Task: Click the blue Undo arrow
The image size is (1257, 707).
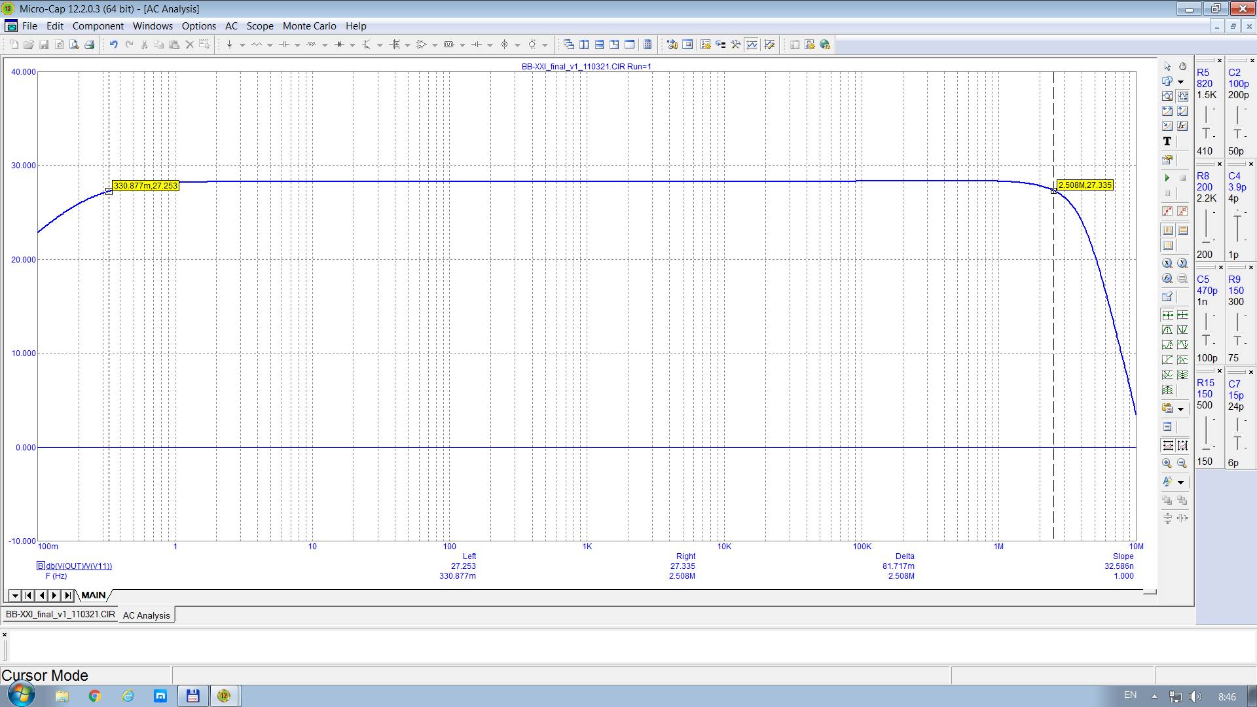Action: (113, 45)
